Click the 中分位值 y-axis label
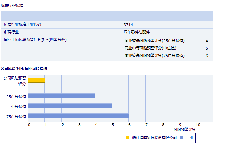Screen dimensions: 231x148 [18, 106]
